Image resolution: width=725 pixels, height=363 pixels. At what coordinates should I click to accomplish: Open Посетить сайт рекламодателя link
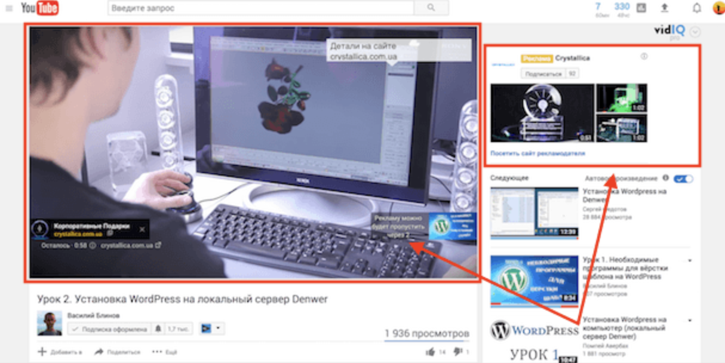(x=538, y=153)
